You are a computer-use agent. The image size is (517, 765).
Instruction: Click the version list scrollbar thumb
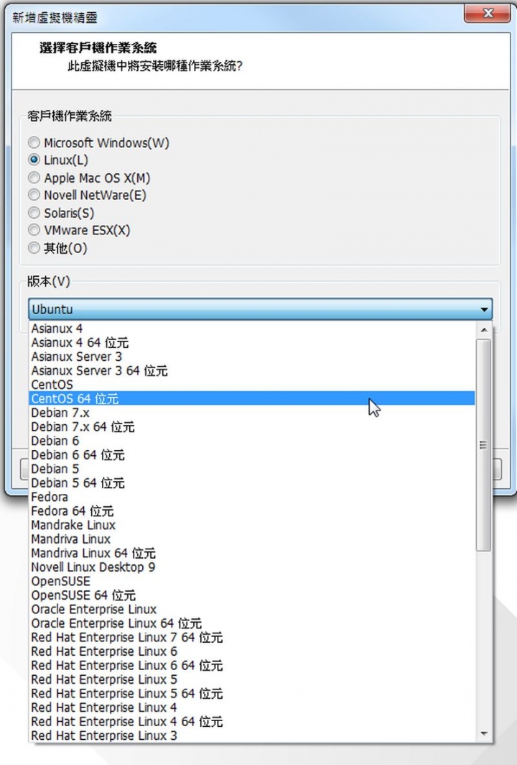[x=483, y=445]
